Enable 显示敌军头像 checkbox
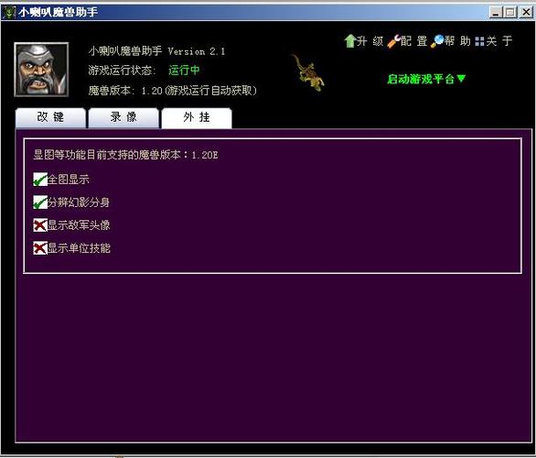This screenshot has height=458, width=536. pos(40,225)
